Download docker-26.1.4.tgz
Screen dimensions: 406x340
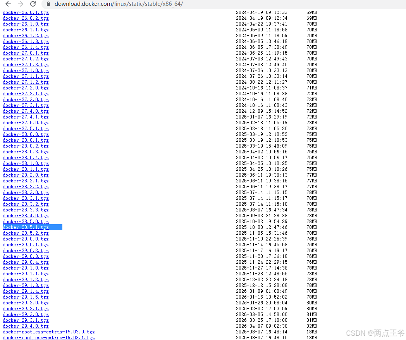[x=26, y=47]
